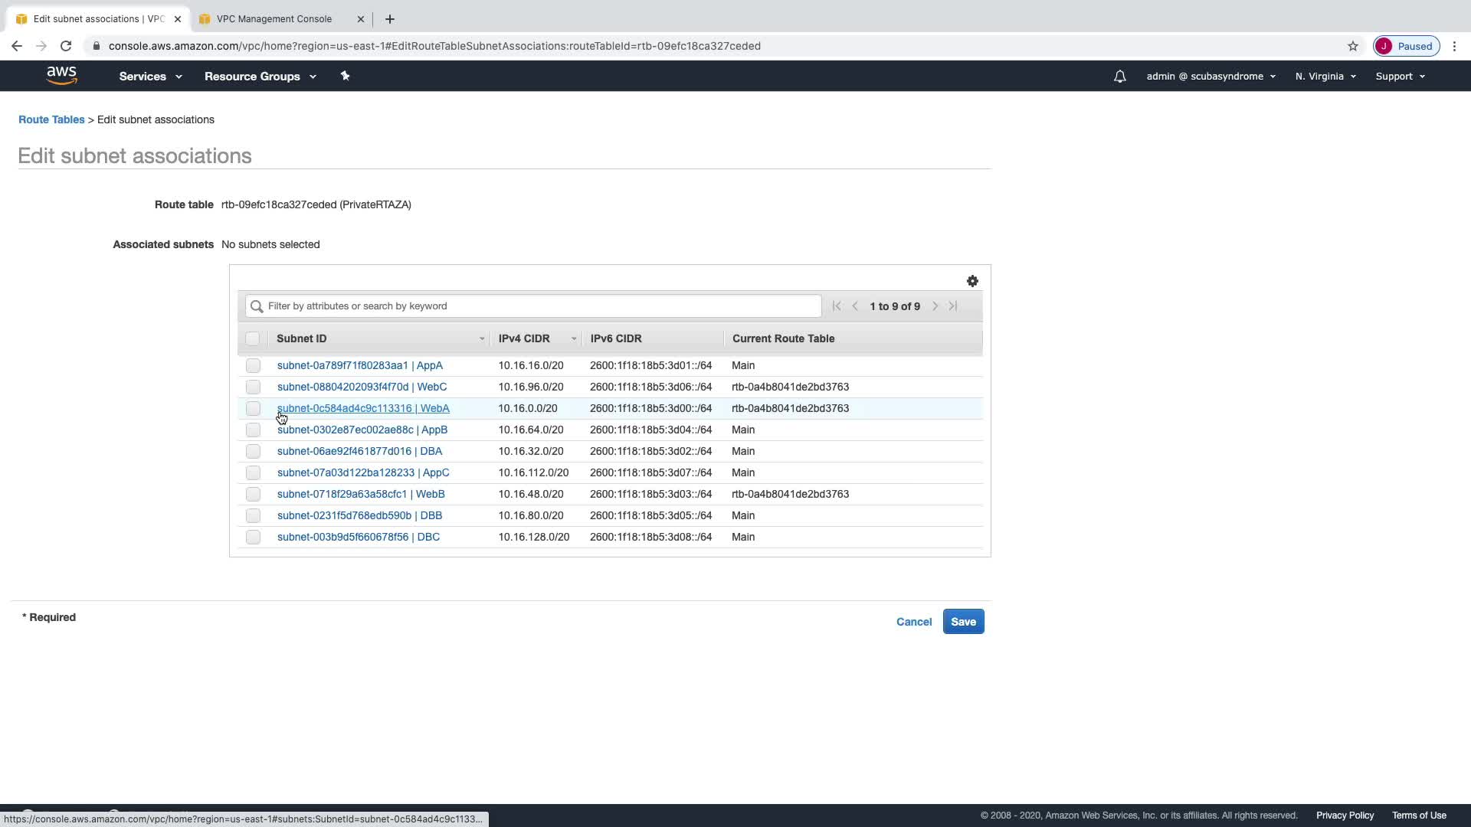Reload the browser page

(66, 46)
